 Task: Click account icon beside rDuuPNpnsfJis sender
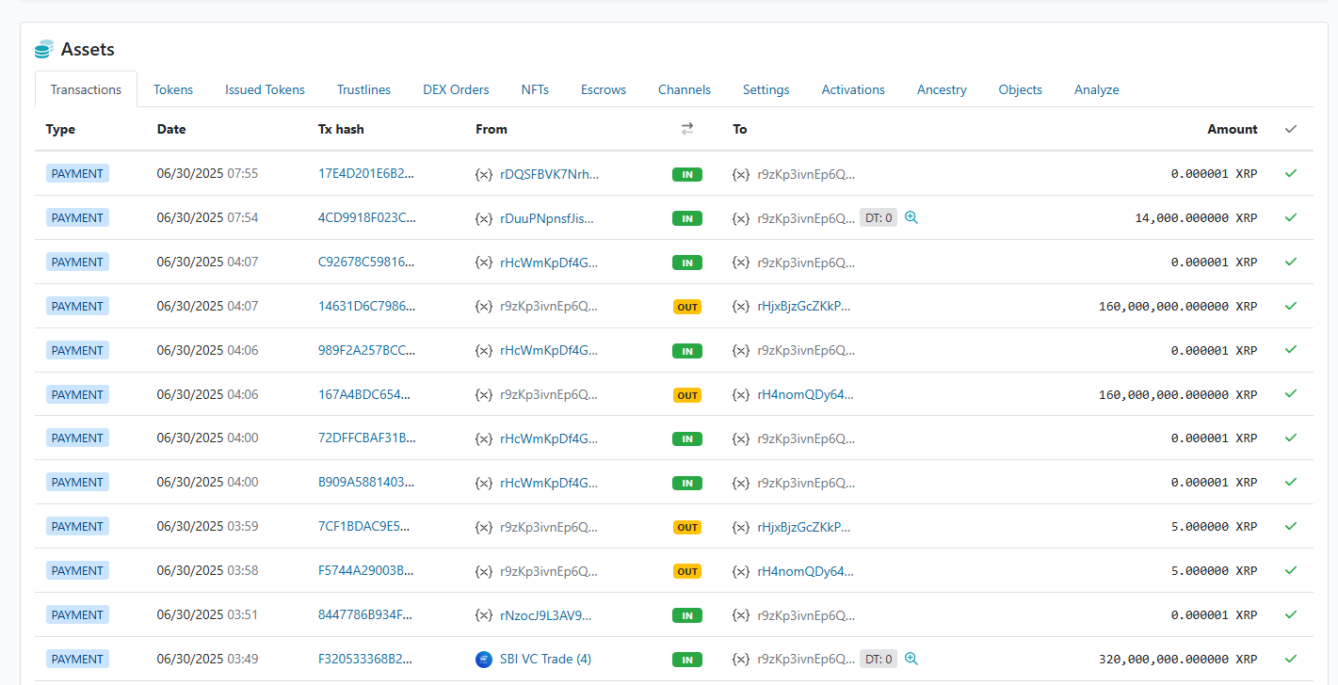point(484,218)
